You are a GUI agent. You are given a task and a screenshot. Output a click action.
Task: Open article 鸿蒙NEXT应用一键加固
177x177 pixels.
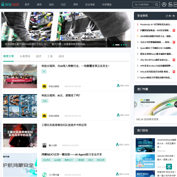[72, 154]
